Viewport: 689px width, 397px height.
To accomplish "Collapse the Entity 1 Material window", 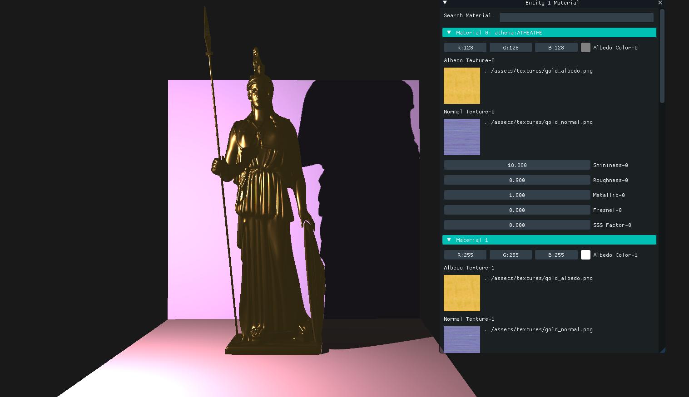I will point(445,3).
